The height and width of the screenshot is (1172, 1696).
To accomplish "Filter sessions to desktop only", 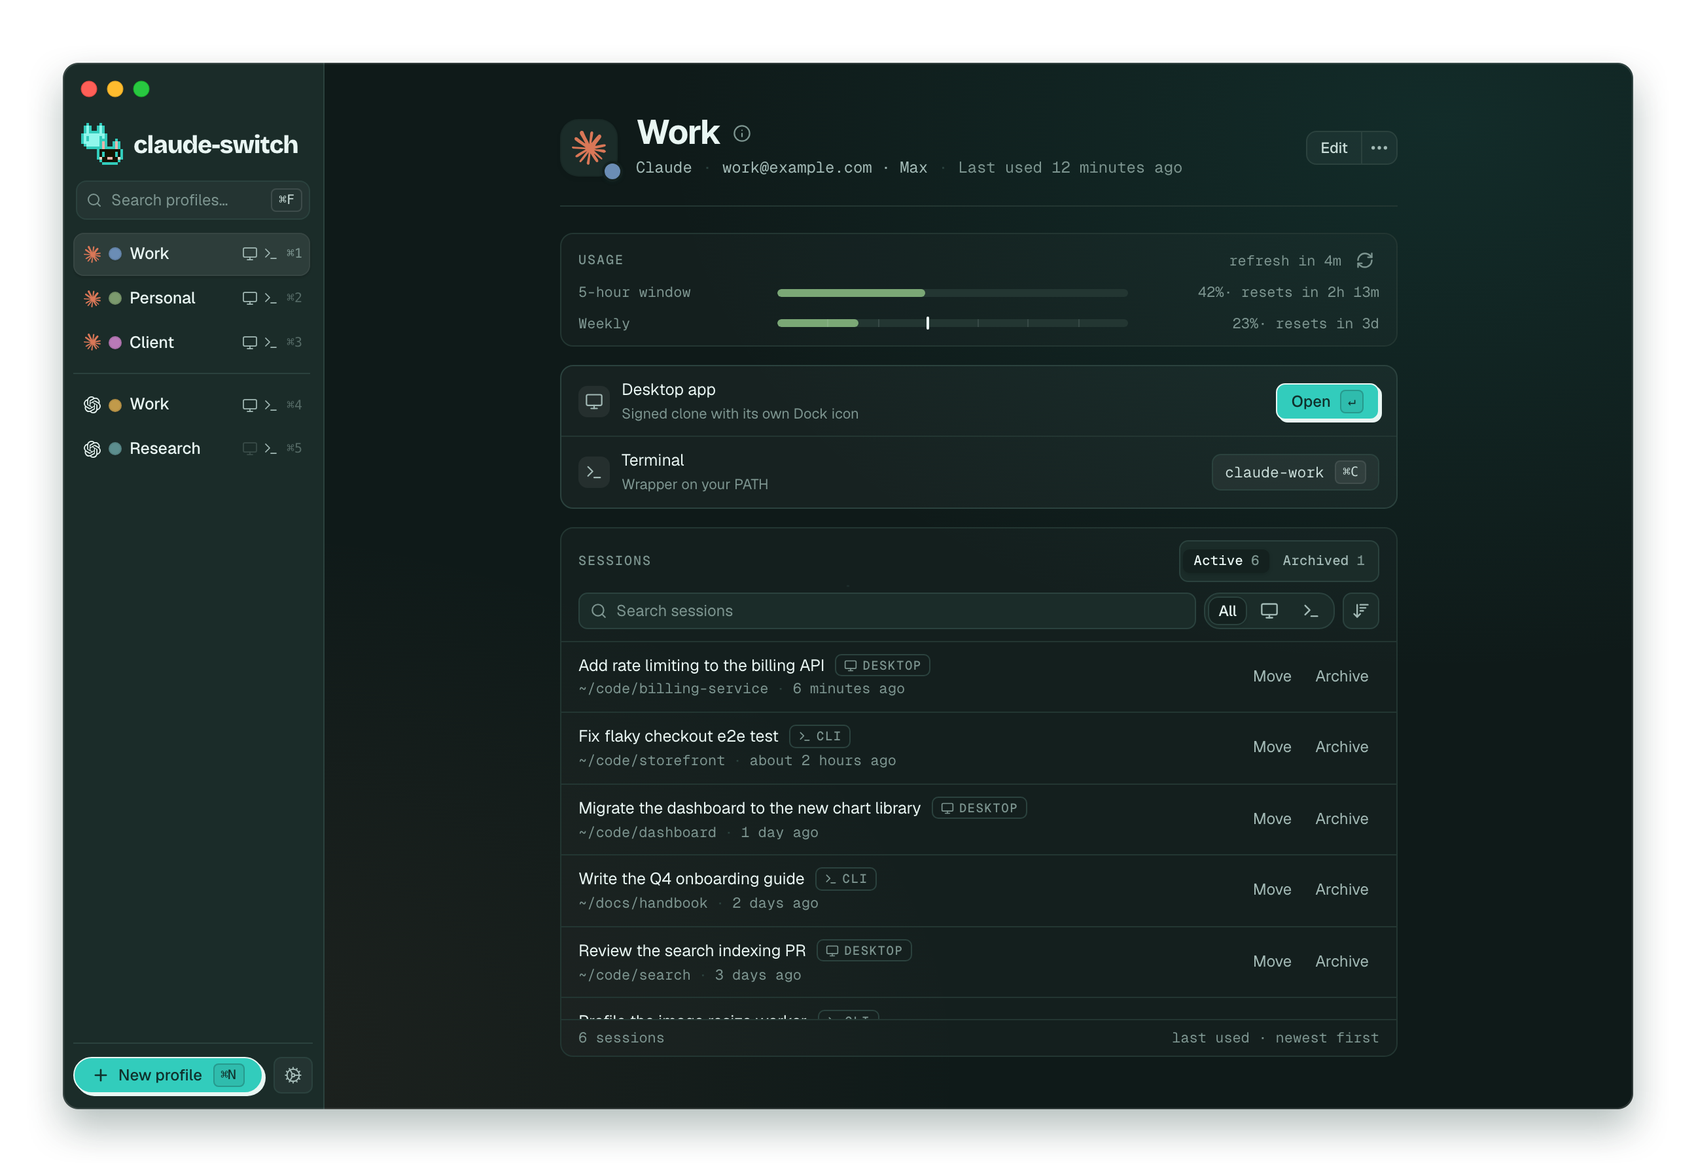I will tap(1269, 611).
